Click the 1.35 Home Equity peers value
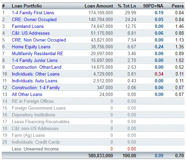This screenshot has height=161, width=187. 180,47
